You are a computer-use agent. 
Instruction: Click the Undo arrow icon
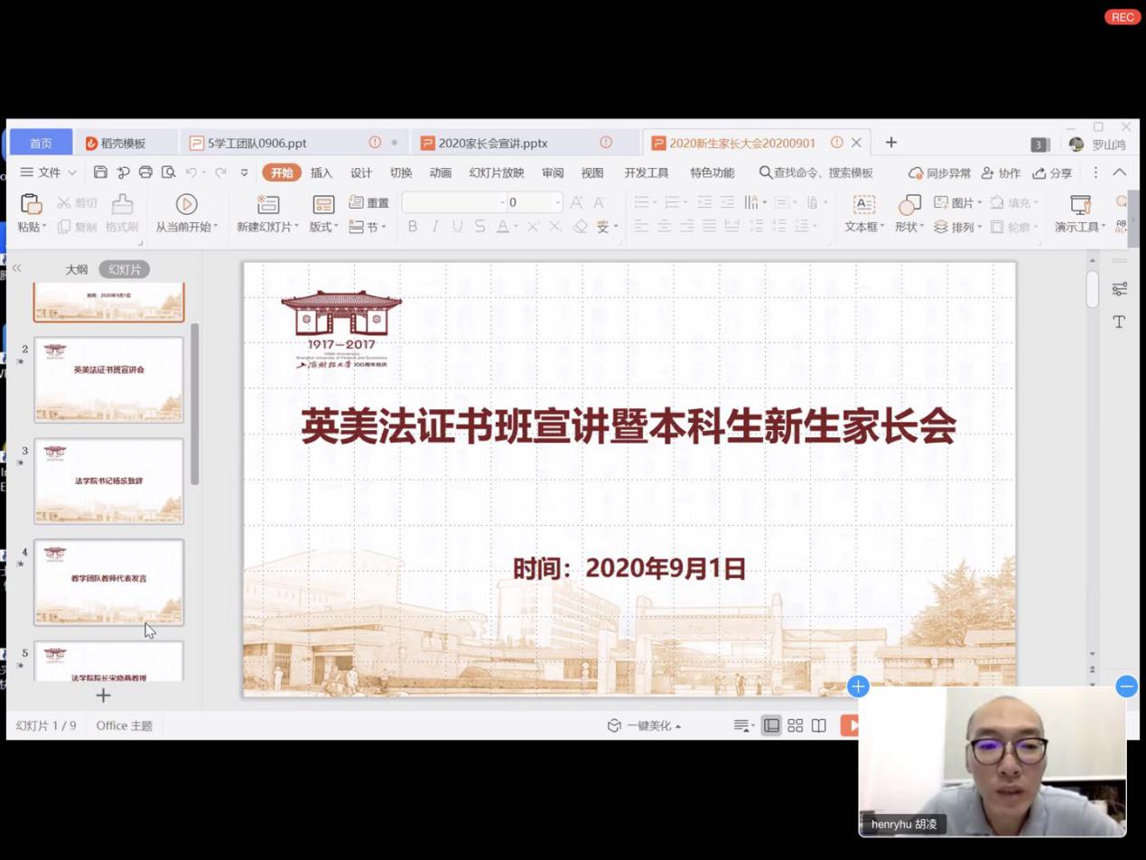(x=191, y=173)
